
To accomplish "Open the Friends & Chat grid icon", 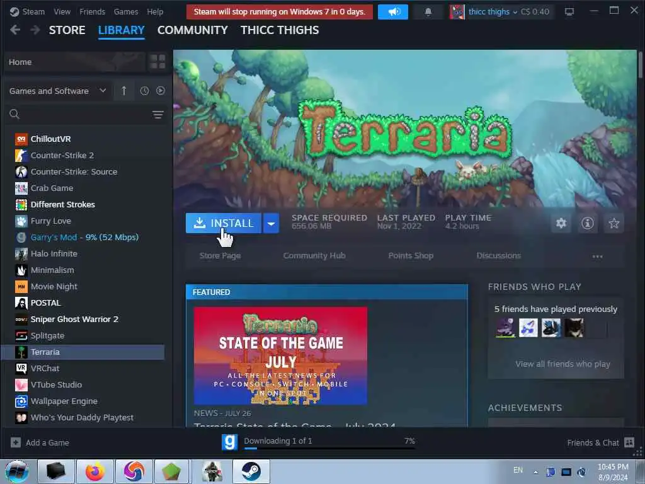I will (629, 442).
